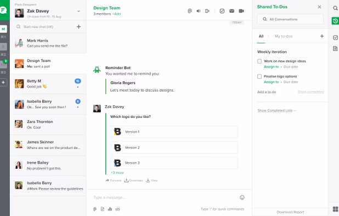Click the Type a message field

pyautogui.click(x=165, y=197)
